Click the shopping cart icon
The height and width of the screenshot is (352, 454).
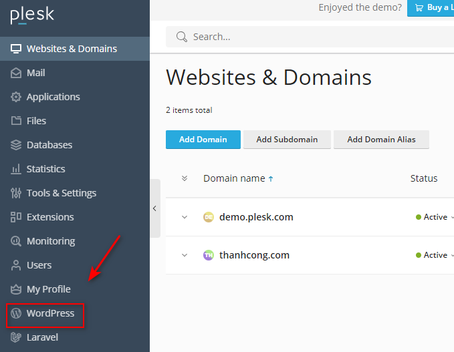pyautogui.click(x=419, y=7)
